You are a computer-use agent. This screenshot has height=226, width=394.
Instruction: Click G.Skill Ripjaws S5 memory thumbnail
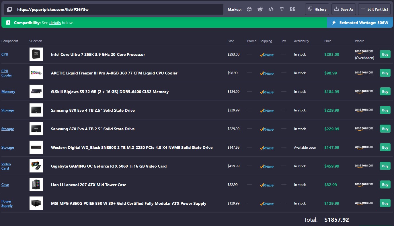[x=36, y=91]
